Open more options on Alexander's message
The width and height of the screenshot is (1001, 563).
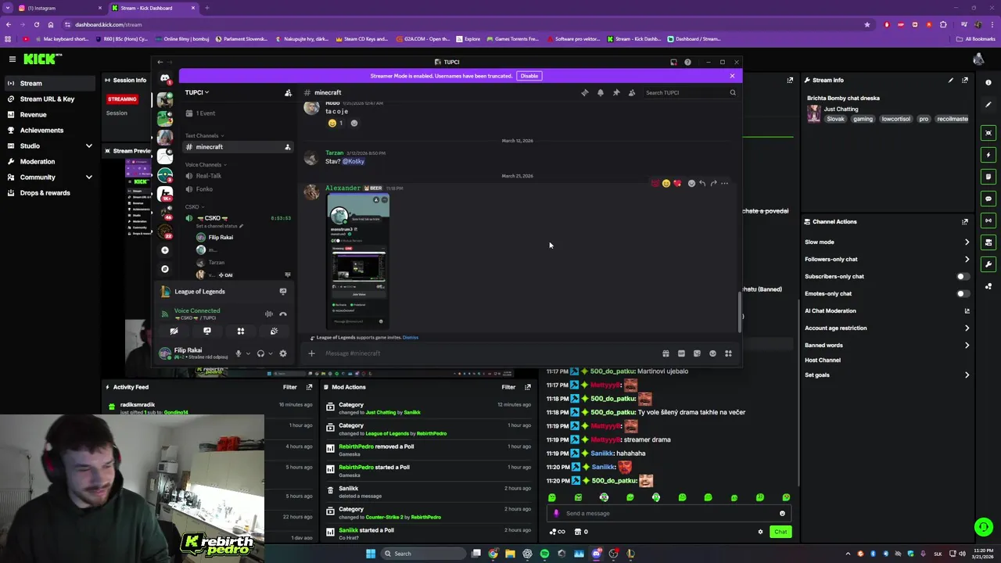pos(724,184)
